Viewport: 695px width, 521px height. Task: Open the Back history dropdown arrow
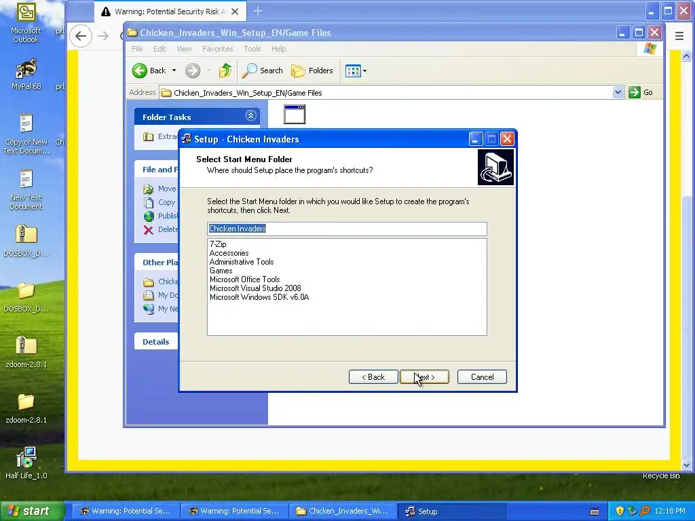(x=174, y=71)
